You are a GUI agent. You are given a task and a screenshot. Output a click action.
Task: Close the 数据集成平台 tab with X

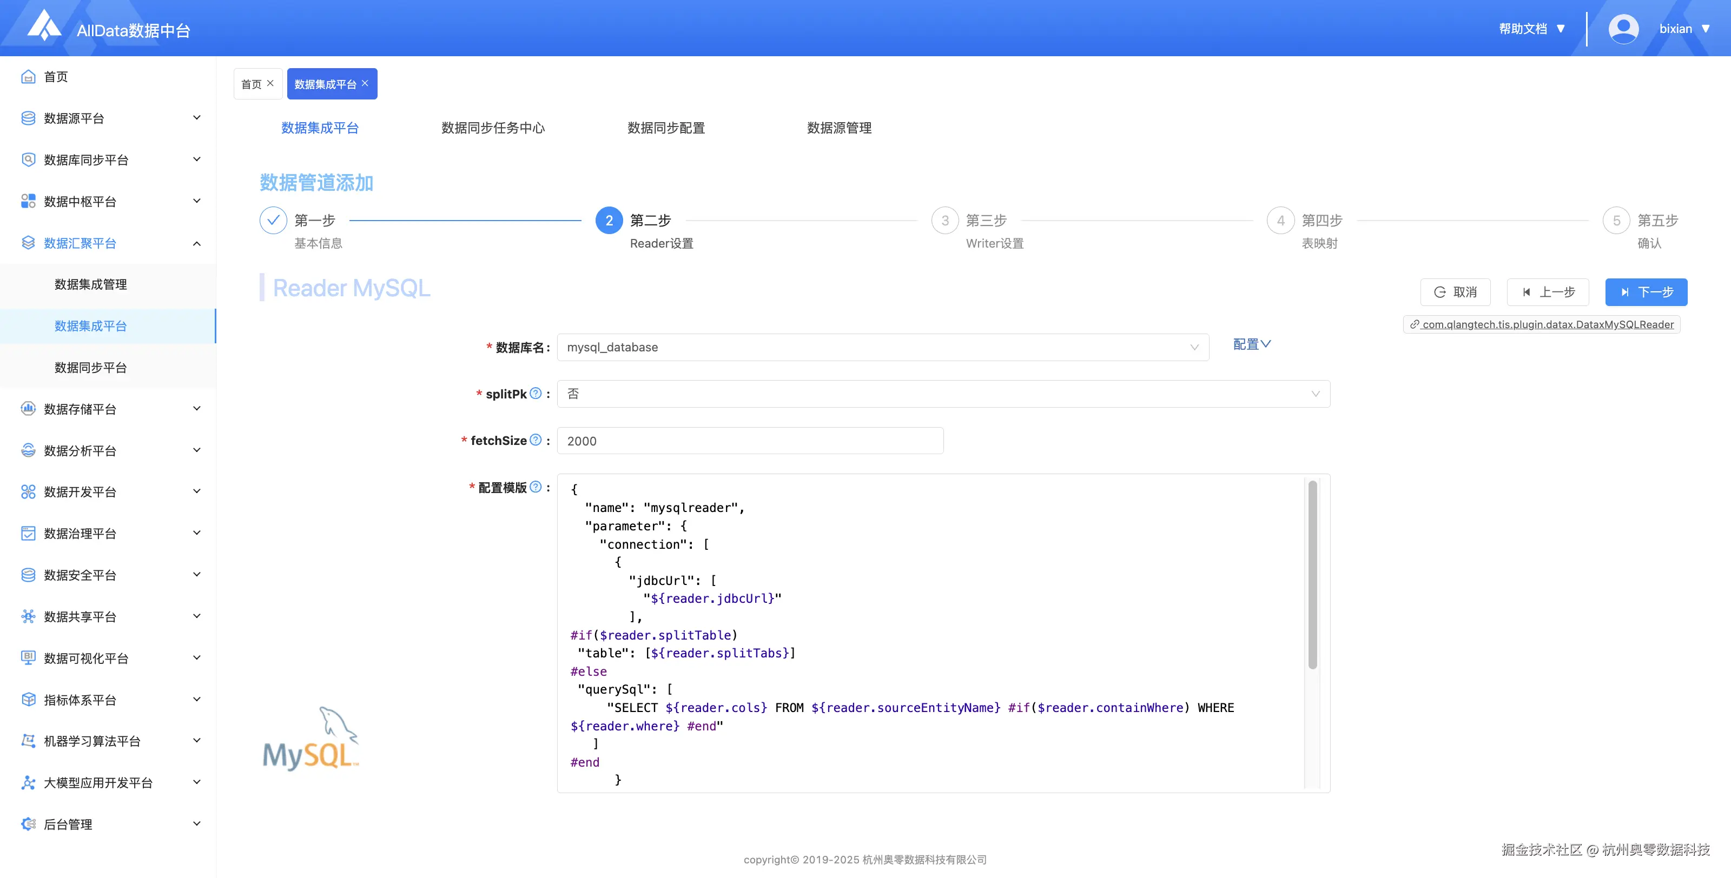(x=365, y=83)
